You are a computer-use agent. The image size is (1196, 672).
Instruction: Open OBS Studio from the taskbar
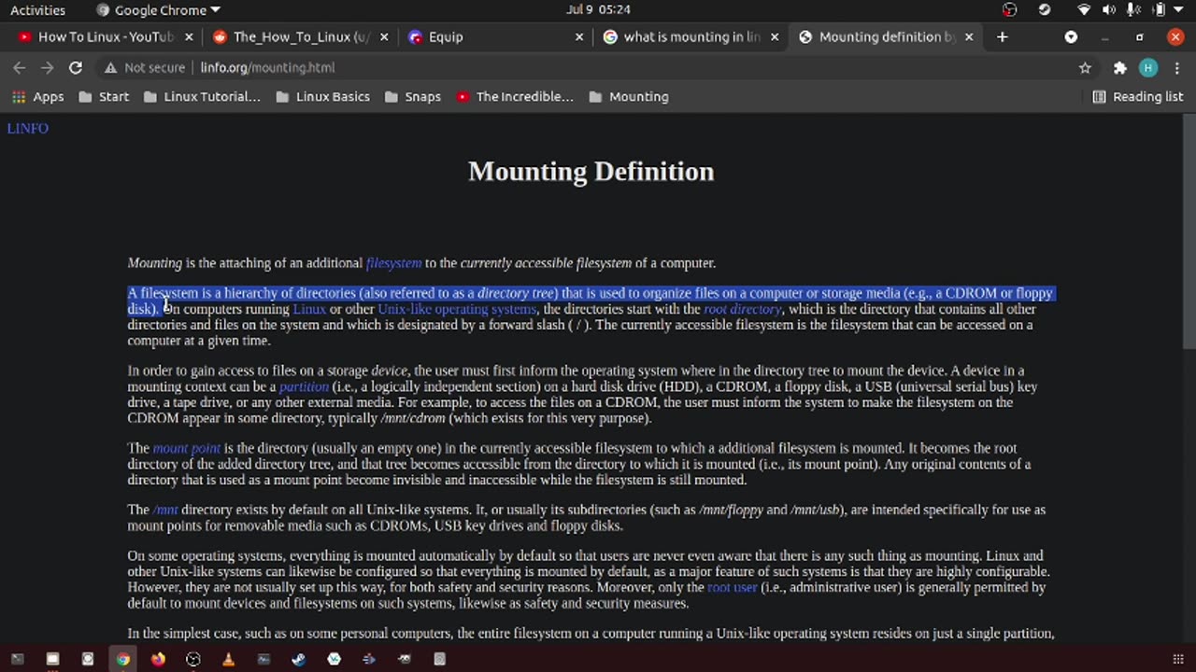tap(193, 659)
